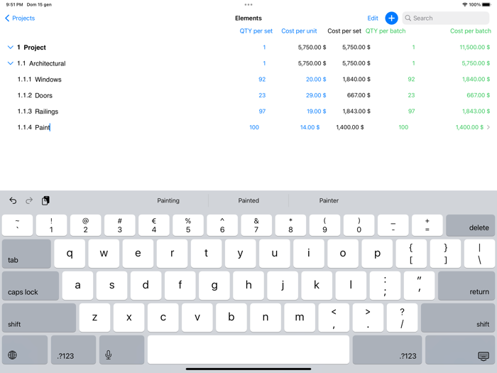Tap the microphone dictation key

[x=121, y=350]
